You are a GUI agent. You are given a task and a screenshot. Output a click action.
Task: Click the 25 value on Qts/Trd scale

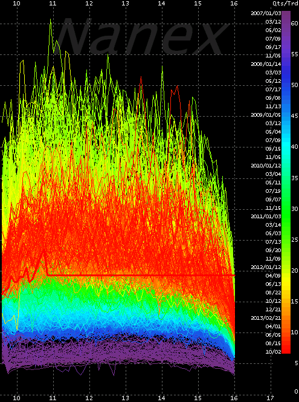pyautogui.click(x=295, y=240)
